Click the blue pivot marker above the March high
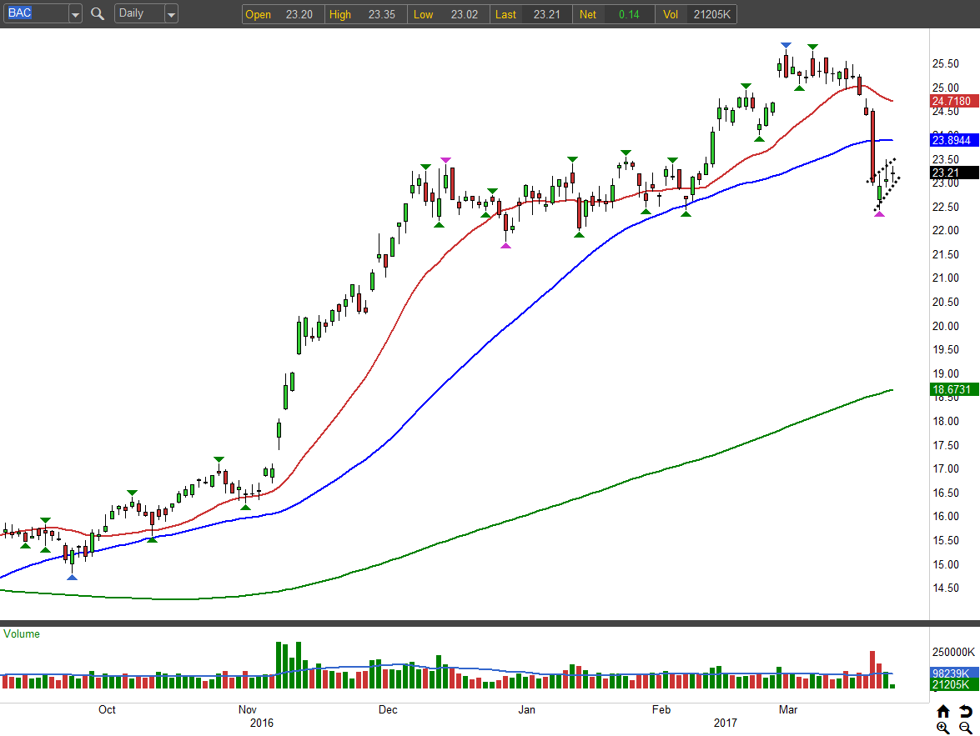 pos(786,46)
